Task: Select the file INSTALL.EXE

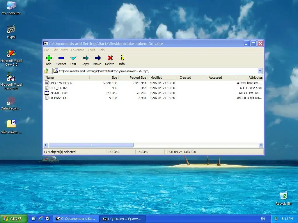Action: [x=58, y=93]
